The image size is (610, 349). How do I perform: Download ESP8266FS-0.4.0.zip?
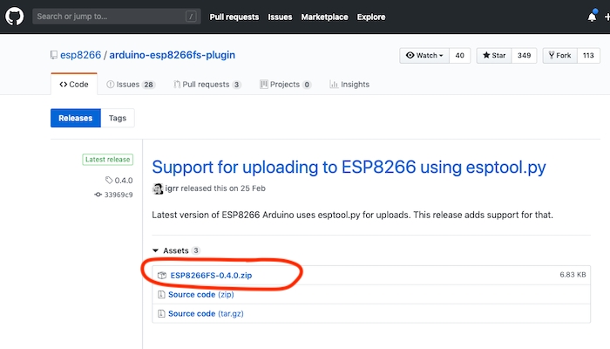[x=211, y=275]
